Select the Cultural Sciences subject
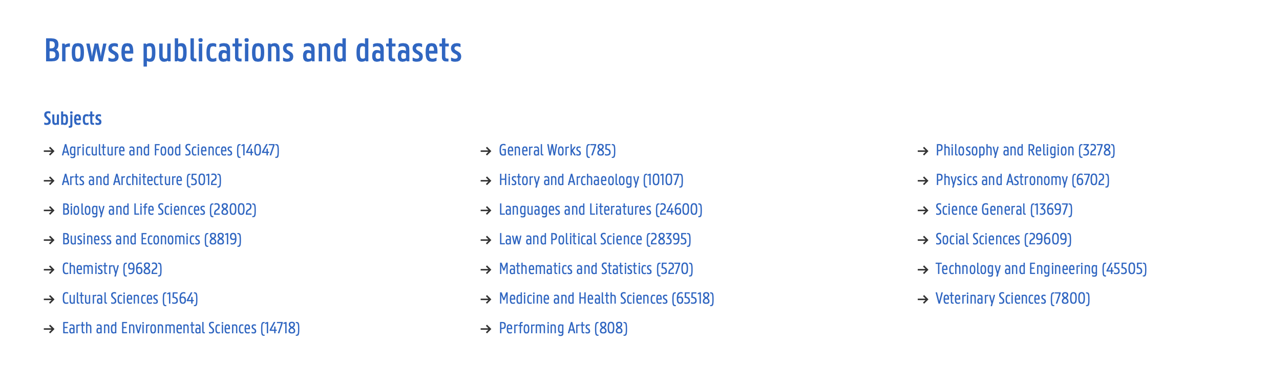 coord(130,299)
